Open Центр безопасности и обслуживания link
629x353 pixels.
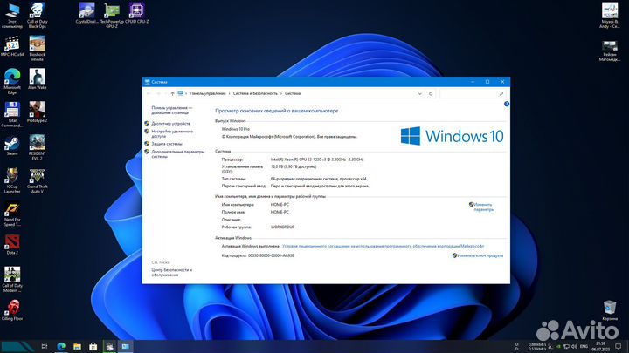pyautogui.click(x=172, y=273)
